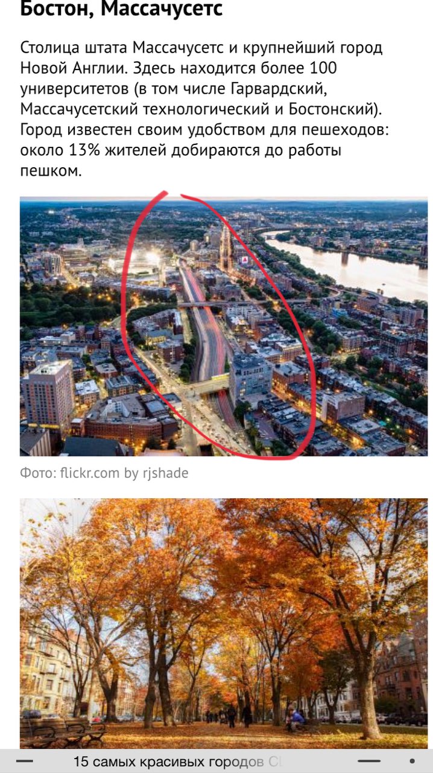This screenshot has width=433, height=773.
Task: Tap '13% жителей' text in the paragraph
Action: coord(118,151)
